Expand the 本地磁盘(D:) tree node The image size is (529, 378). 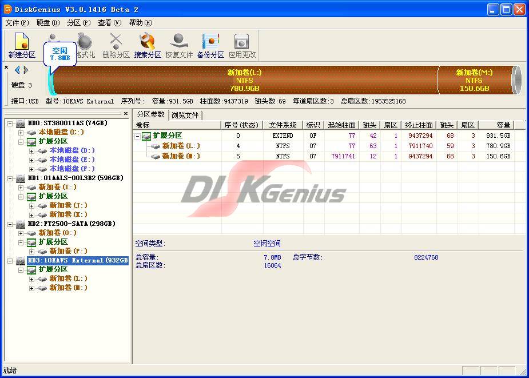(31, 151)
